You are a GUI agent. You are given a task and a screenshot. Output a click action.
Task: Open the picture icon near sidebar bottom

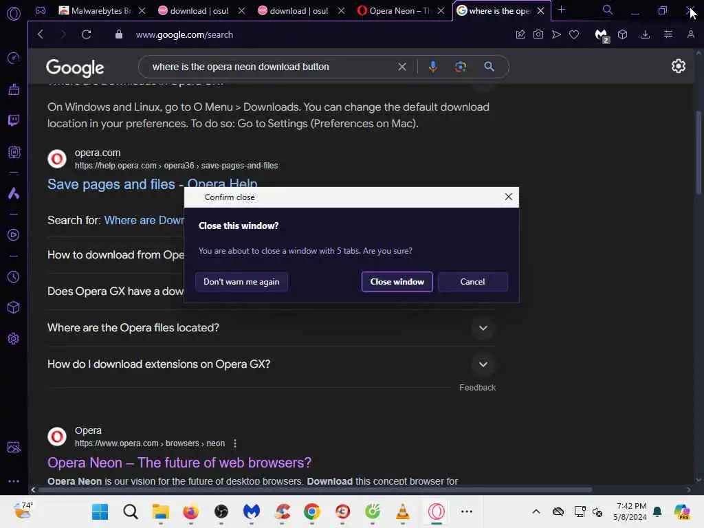coord(14,447)
